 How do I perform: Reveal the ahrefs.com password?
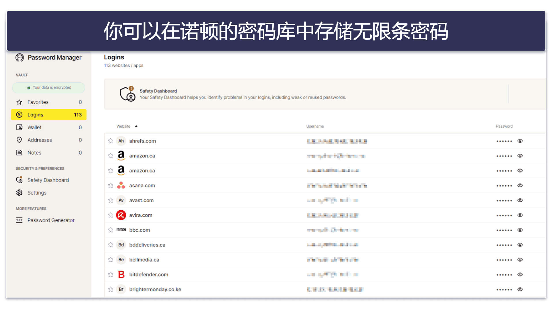(520, 141)
